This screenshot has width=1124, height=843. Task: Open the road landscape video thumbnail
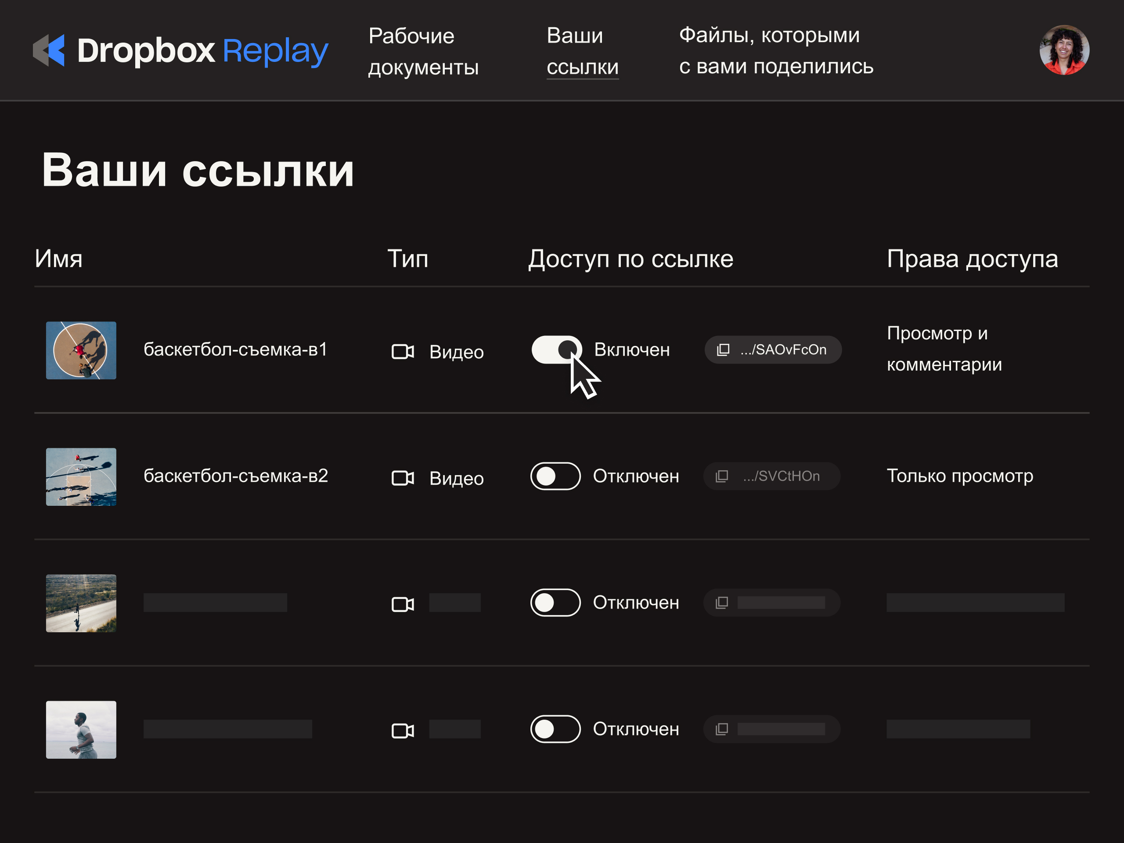coord(81,603)
